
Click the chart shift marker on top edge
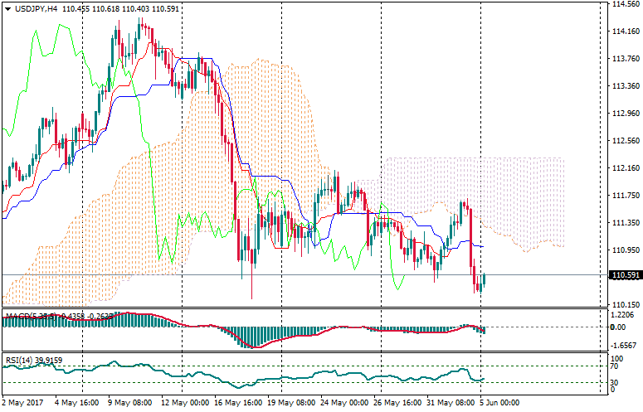[598, 4]
